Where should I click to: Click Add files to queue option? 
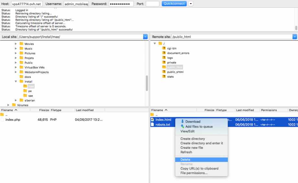(199, 127)
